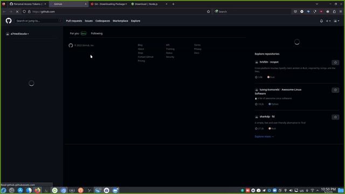The width and height of the screenshot is (345, 194).
Task: Open system settings icon in taskbar
Action: click(12, 190)
